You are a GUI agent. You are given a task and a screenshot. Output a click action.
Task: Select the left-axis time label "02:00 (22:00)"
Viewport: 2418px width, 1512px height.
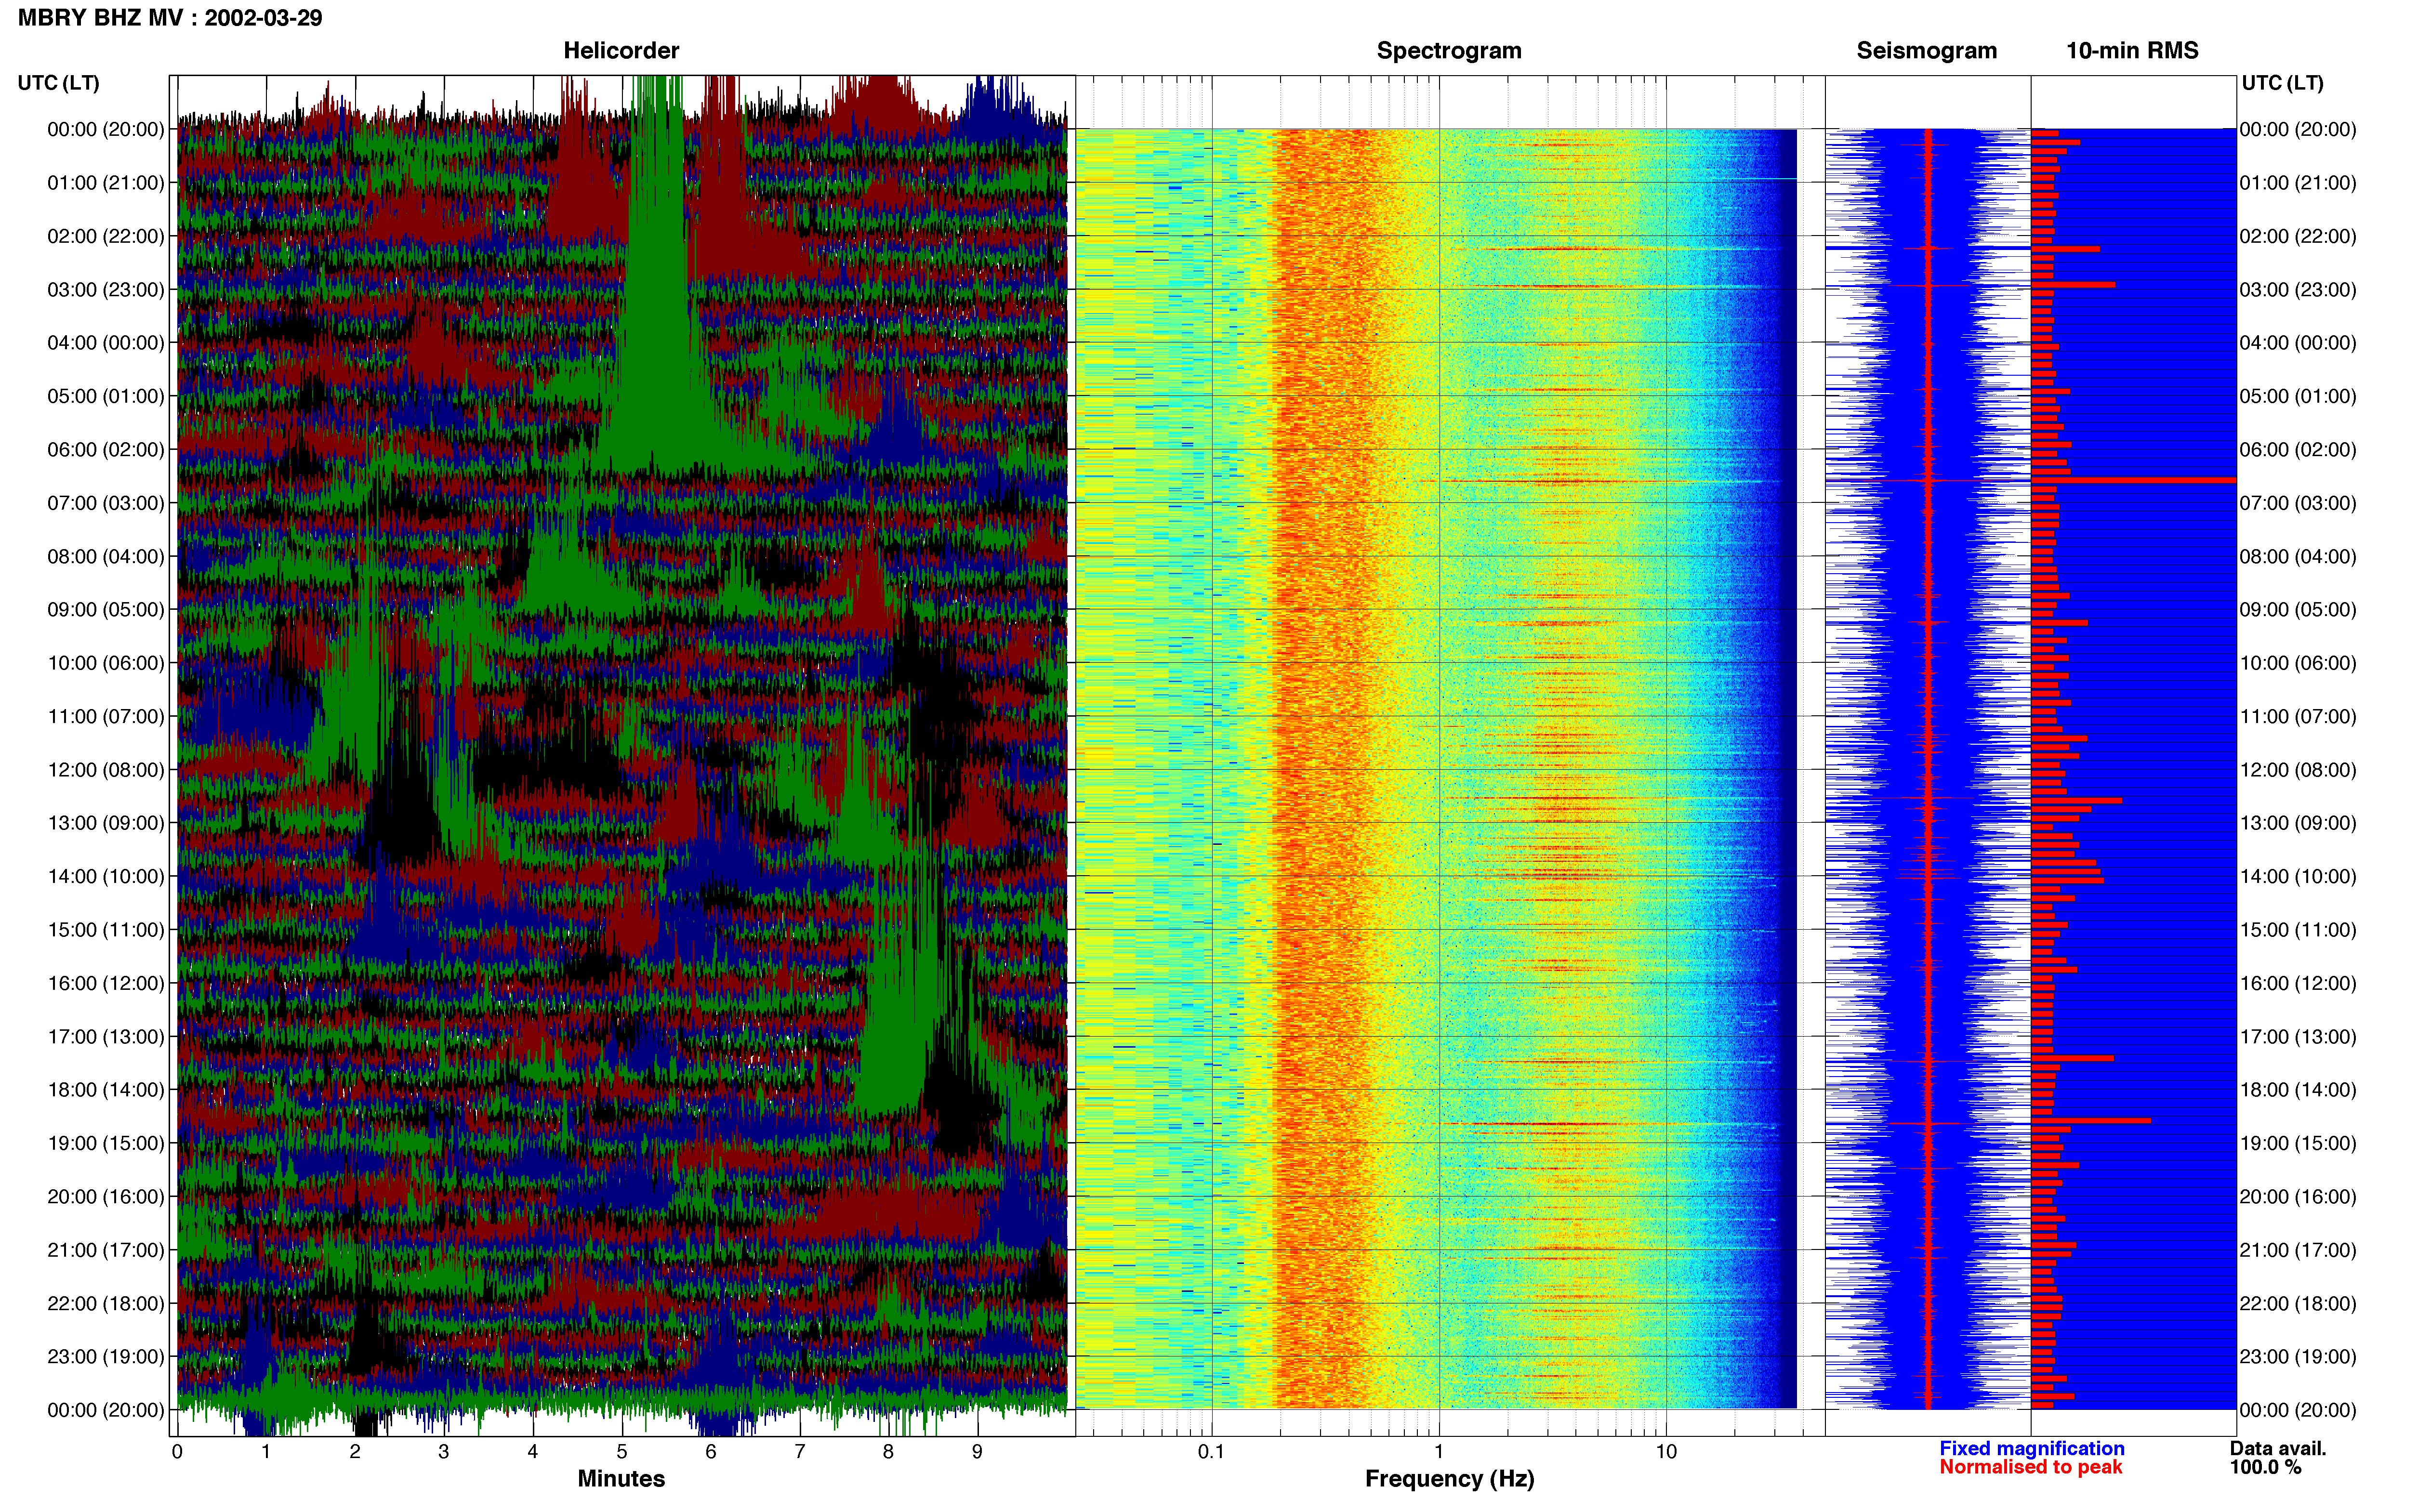[x=106, y=236]
